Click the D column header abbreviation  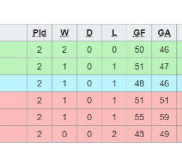[89, 33]
